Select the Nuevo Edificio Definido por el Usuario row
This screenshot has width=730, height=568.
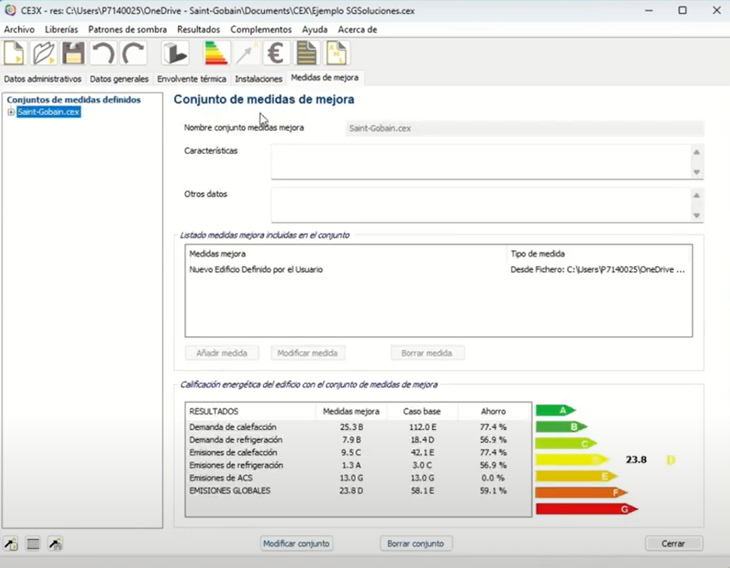click(x=256, y=270)
